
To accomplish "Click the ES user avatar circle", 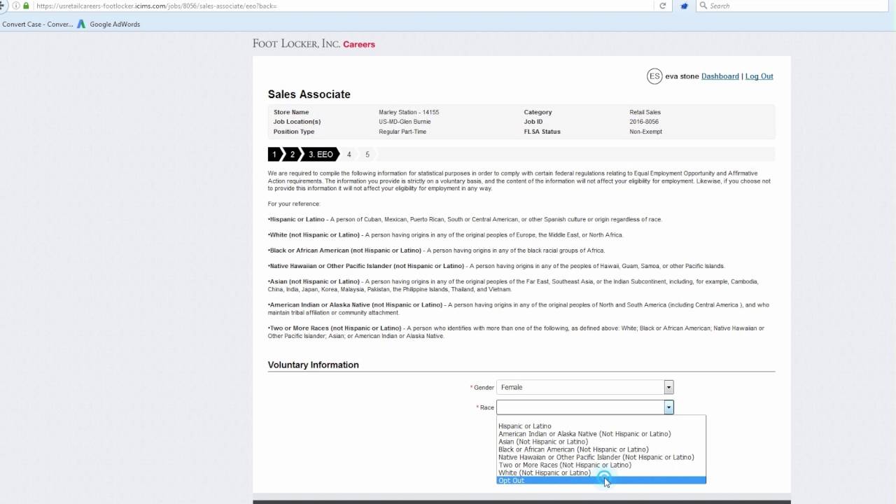I will (654, 76).
